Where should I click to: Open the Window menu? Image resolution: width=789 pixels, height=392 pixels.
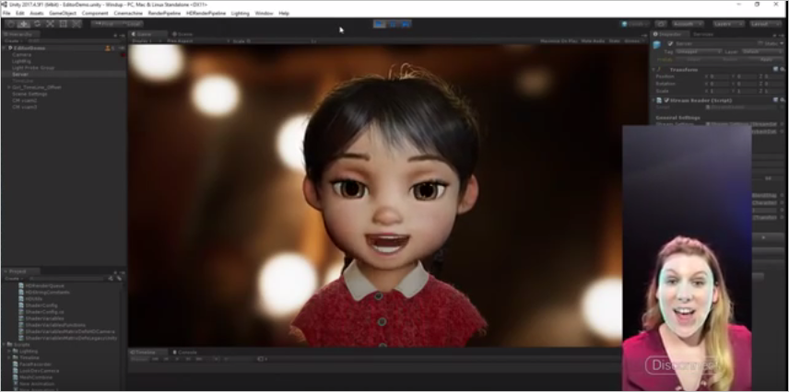[264, 13]
